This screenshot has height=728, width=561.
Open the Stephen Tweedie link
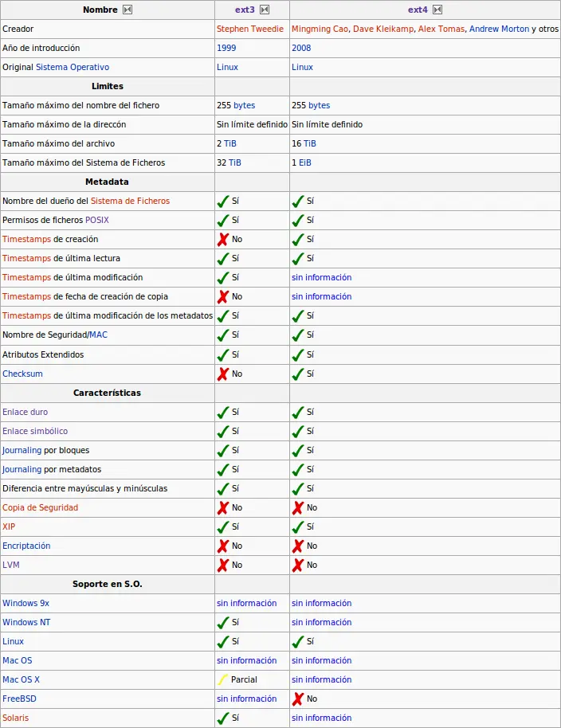point(250,29)
